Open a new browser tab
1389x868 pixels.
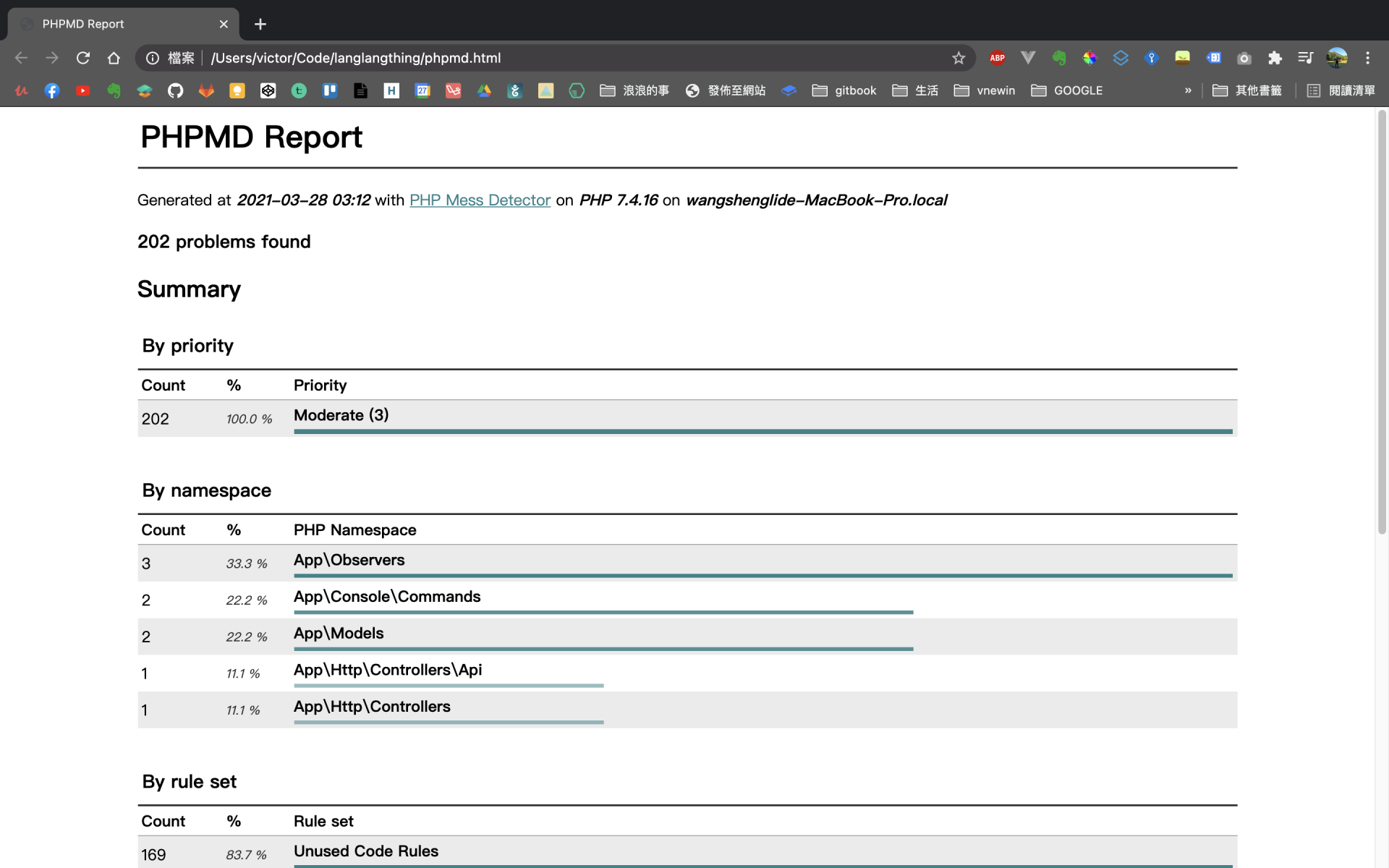coord(260,24)
